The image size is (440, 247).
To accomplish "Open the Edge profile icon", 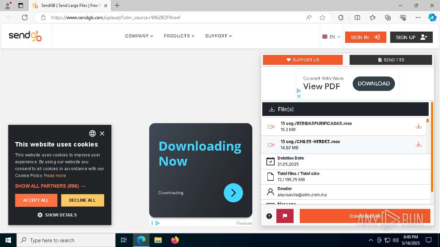I will (7, 5).
